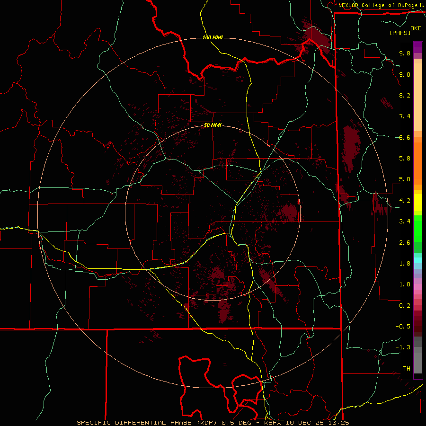
Task: Click the 7.4 value on the color scale
Action: pos(405,116)
